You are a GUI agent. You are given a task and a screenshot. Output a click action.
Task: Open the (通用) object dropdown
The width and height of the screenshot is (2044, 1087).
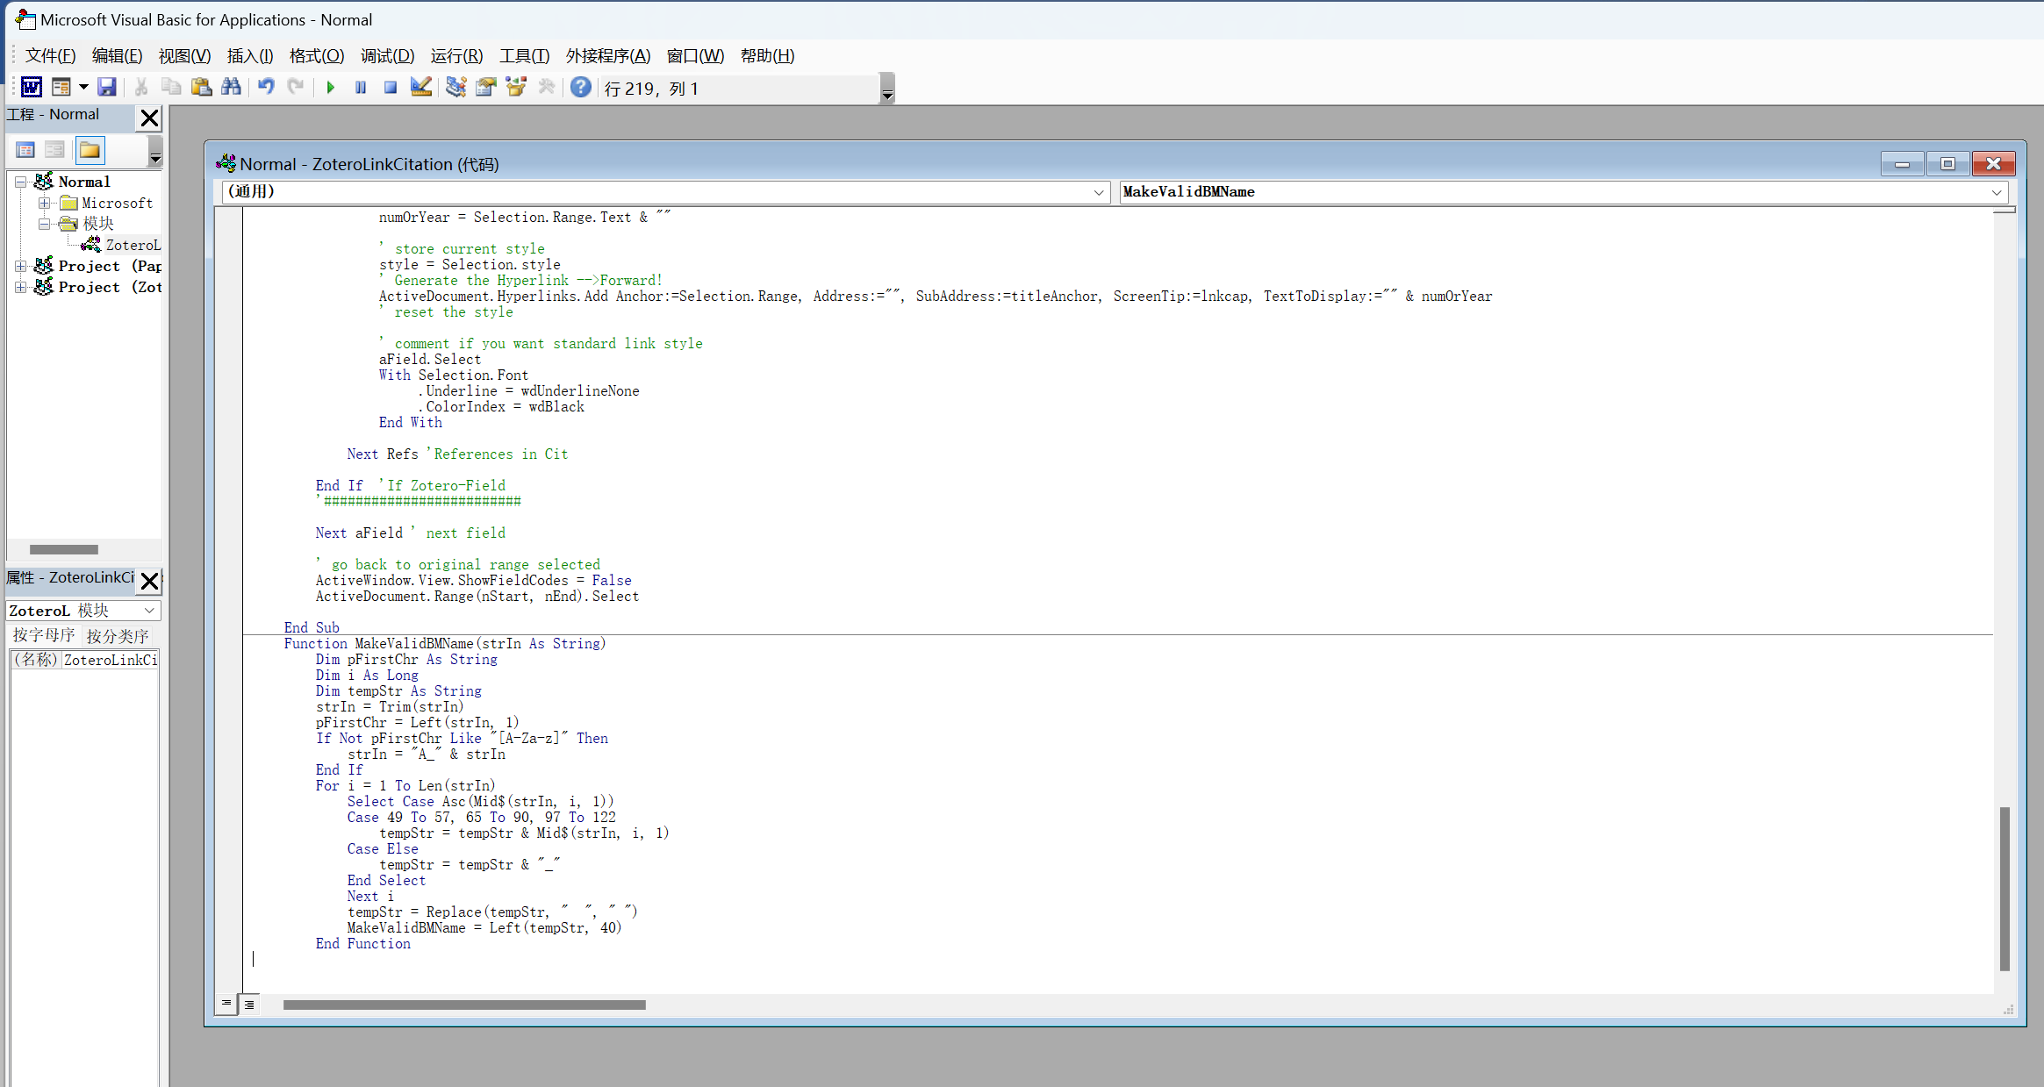pyautogui.click(x=1098, y=192)
